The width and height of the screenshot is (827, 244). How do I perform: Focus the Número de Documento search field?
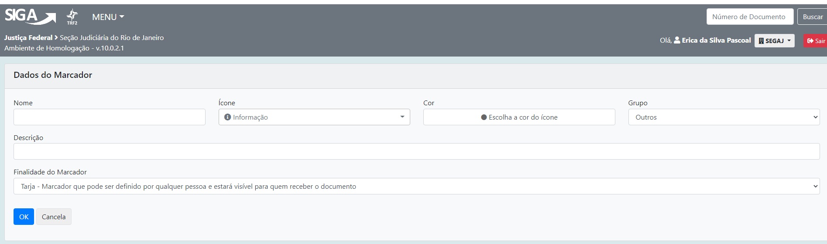[x=749, y=17]
